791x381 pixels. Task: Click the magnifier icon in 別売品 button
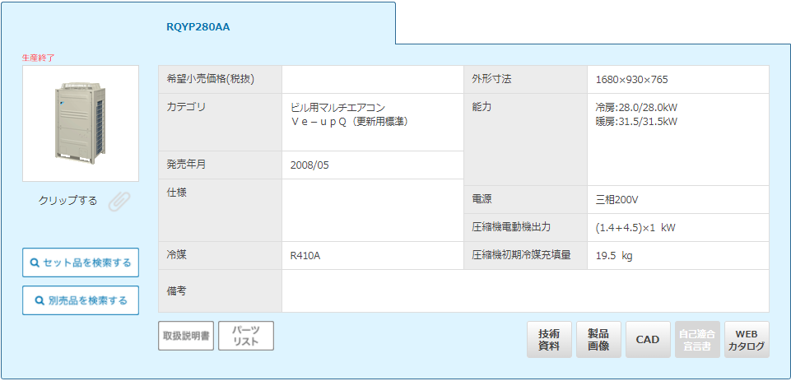click(40, 300)
